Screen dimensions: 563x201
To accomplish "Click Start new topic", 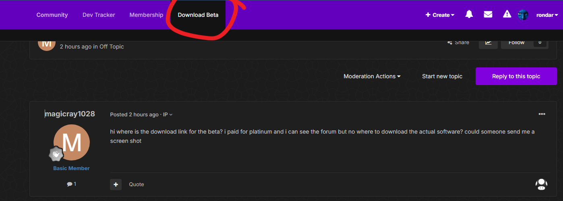I will (442, 76).
